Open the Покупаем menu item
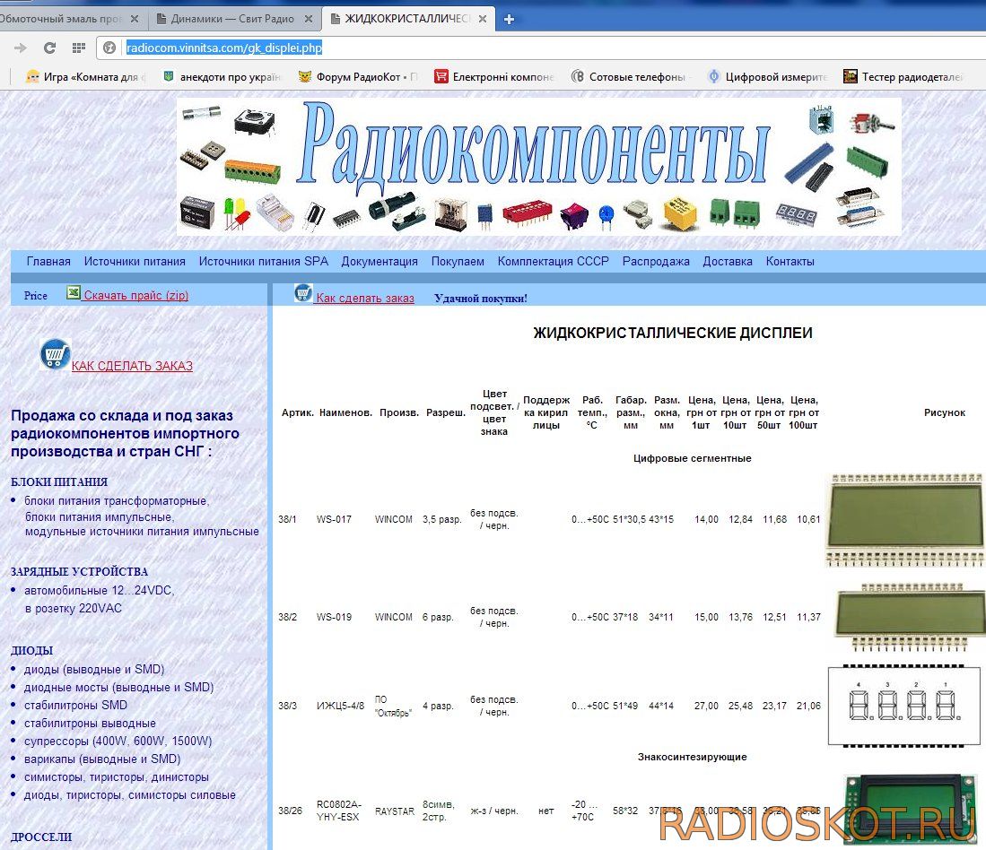 [x=458, y=261]
